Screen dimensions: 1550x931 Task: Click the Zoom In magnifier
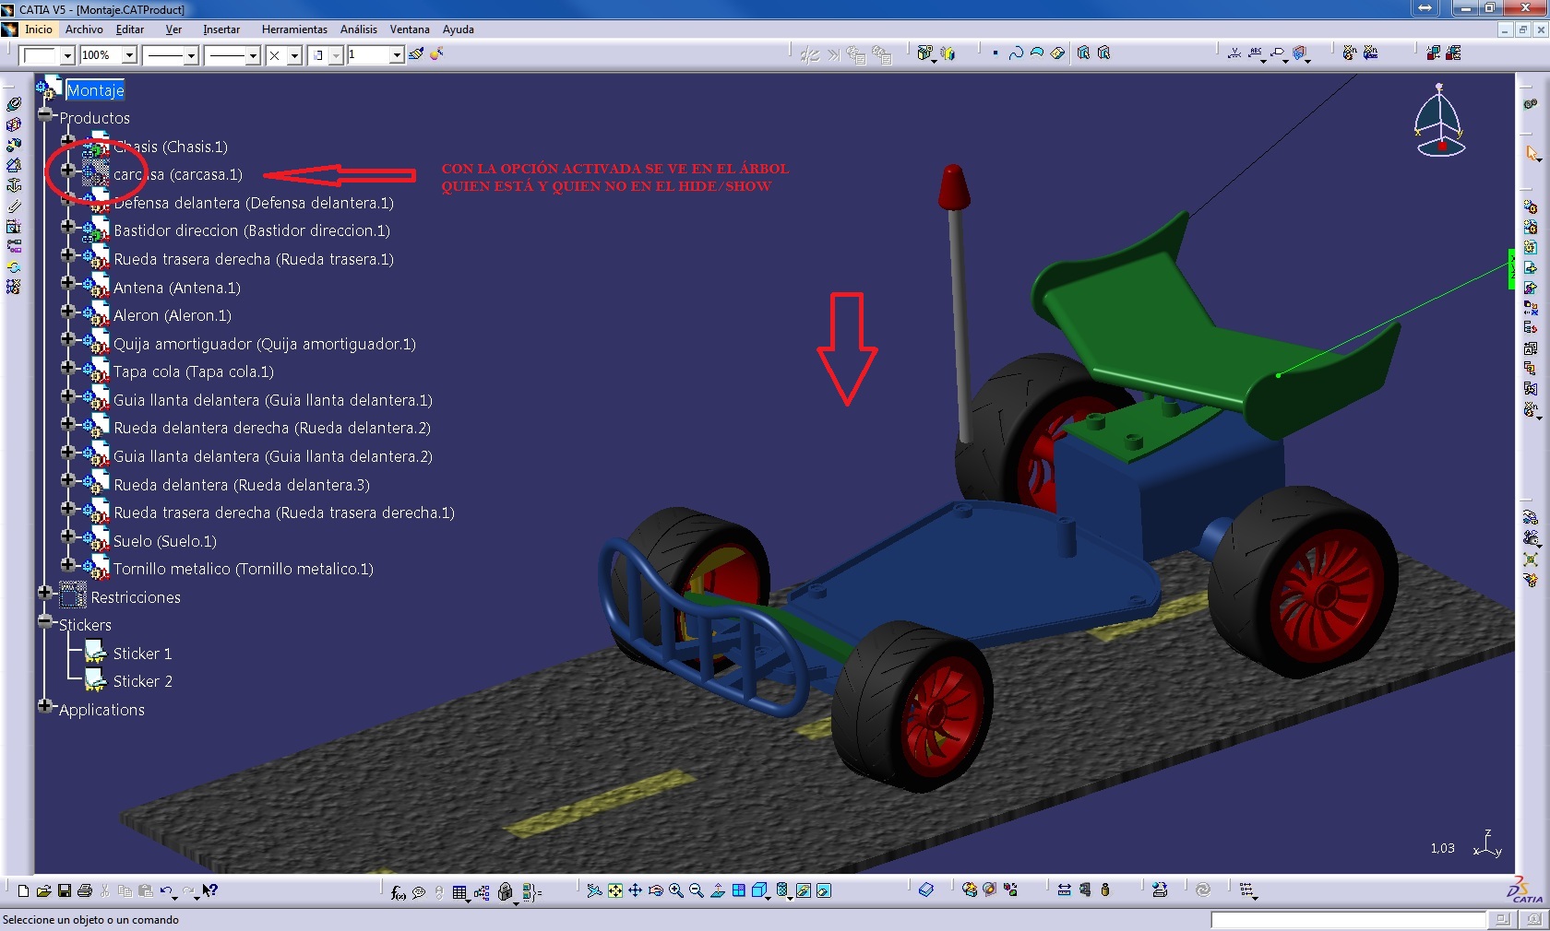coord(676,890)
